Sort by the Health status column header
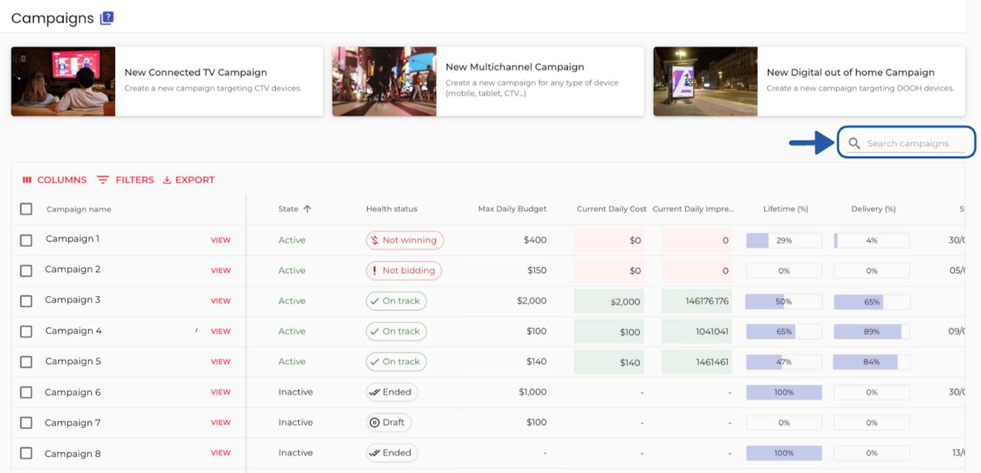Image resolution: width=981 pixels, height=473 pixels. pyautogui.click(x=392, y=209)
